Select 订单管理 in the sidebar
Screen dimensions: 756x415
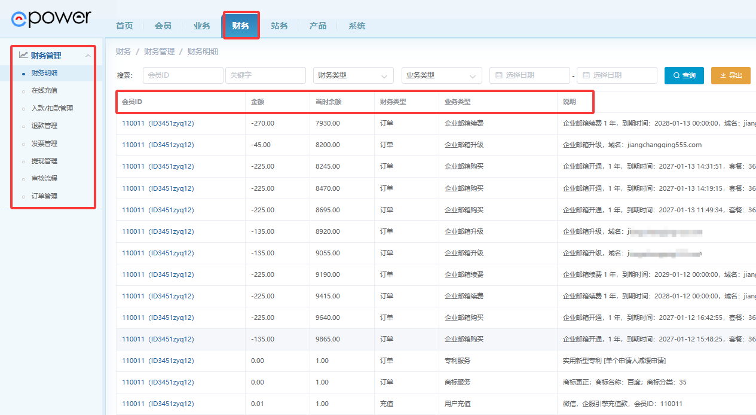coord(44,196)
